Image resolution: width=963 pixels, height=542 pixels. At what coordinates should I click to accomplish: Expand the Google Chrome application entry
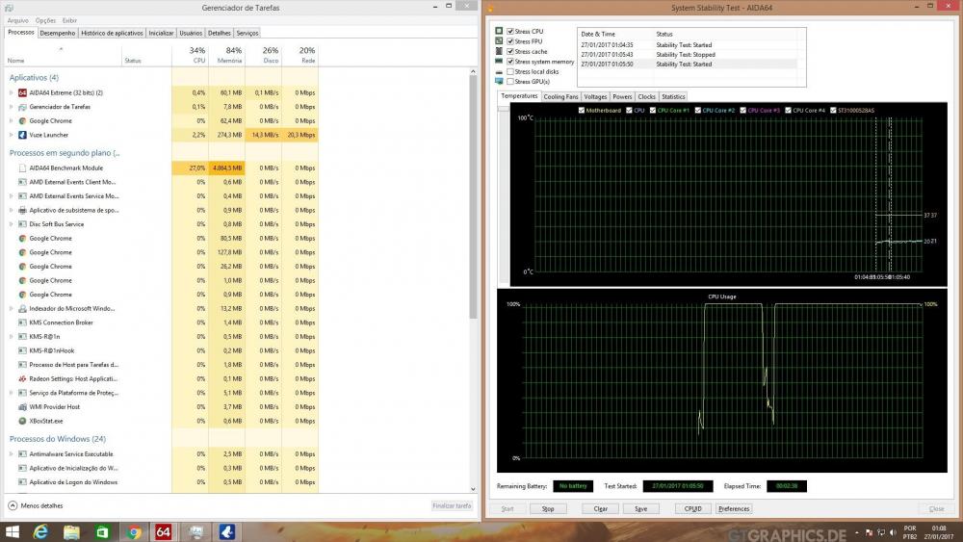[x=11, y=120]
